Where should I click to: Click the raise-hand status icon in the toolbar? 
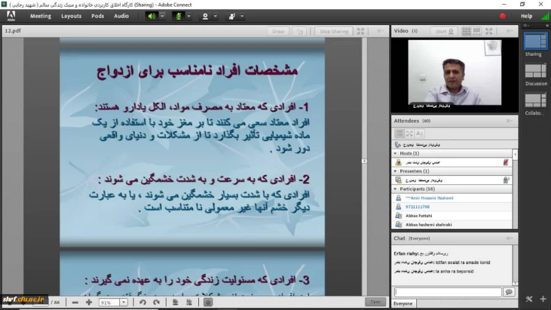coord(231,16)
